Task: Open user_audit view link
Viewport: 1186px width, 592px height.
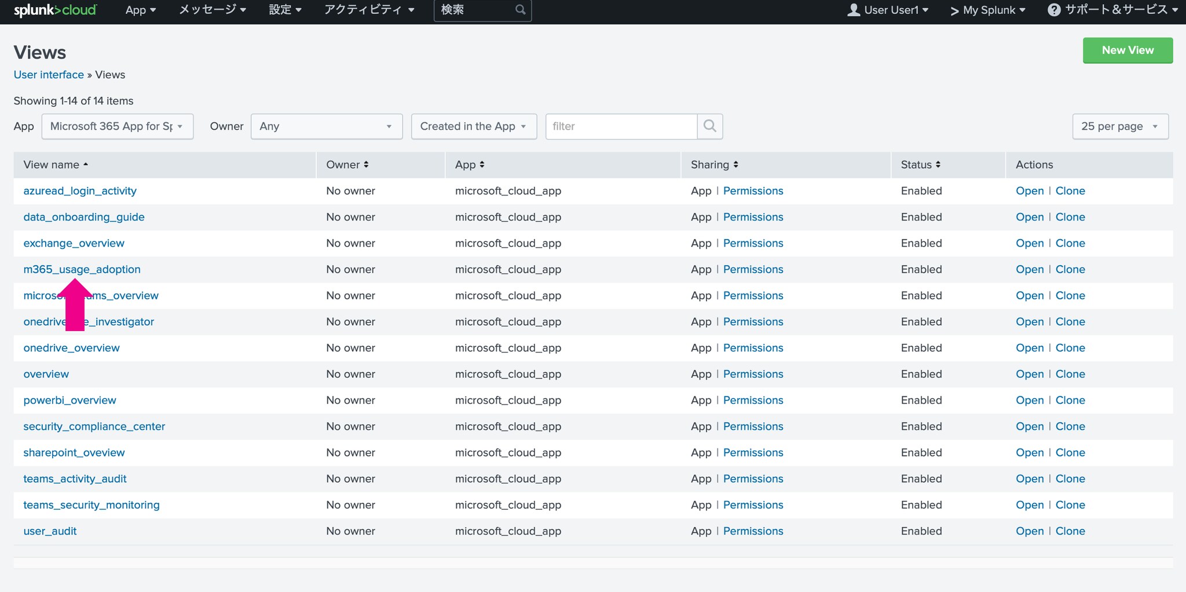Action: click(50, 531)
